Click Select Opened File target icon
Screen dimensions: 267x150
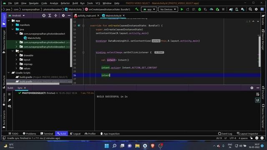coord(44,15)
